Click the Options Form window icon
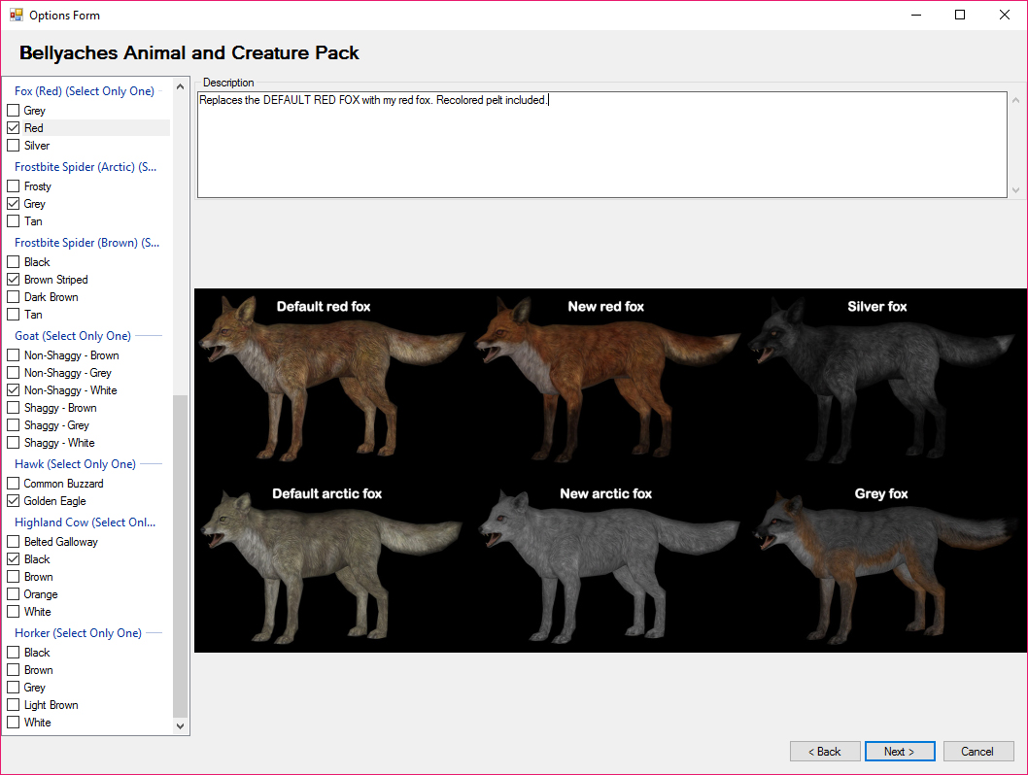 click(x=16, y=15)
